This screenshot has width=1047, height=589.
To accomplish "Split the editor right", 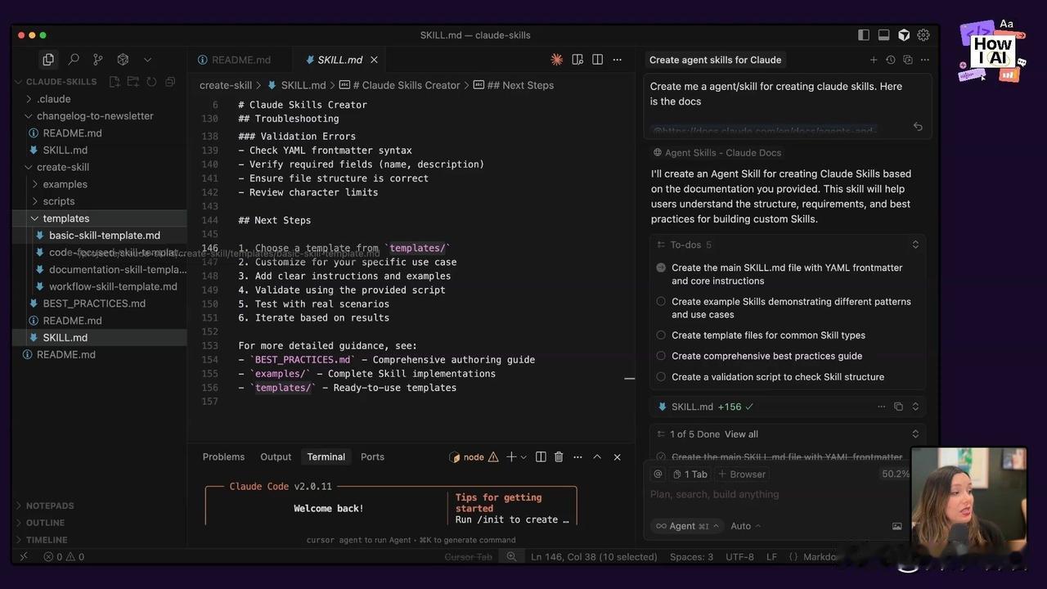I will pyautogui.click(x=598, y=60).
